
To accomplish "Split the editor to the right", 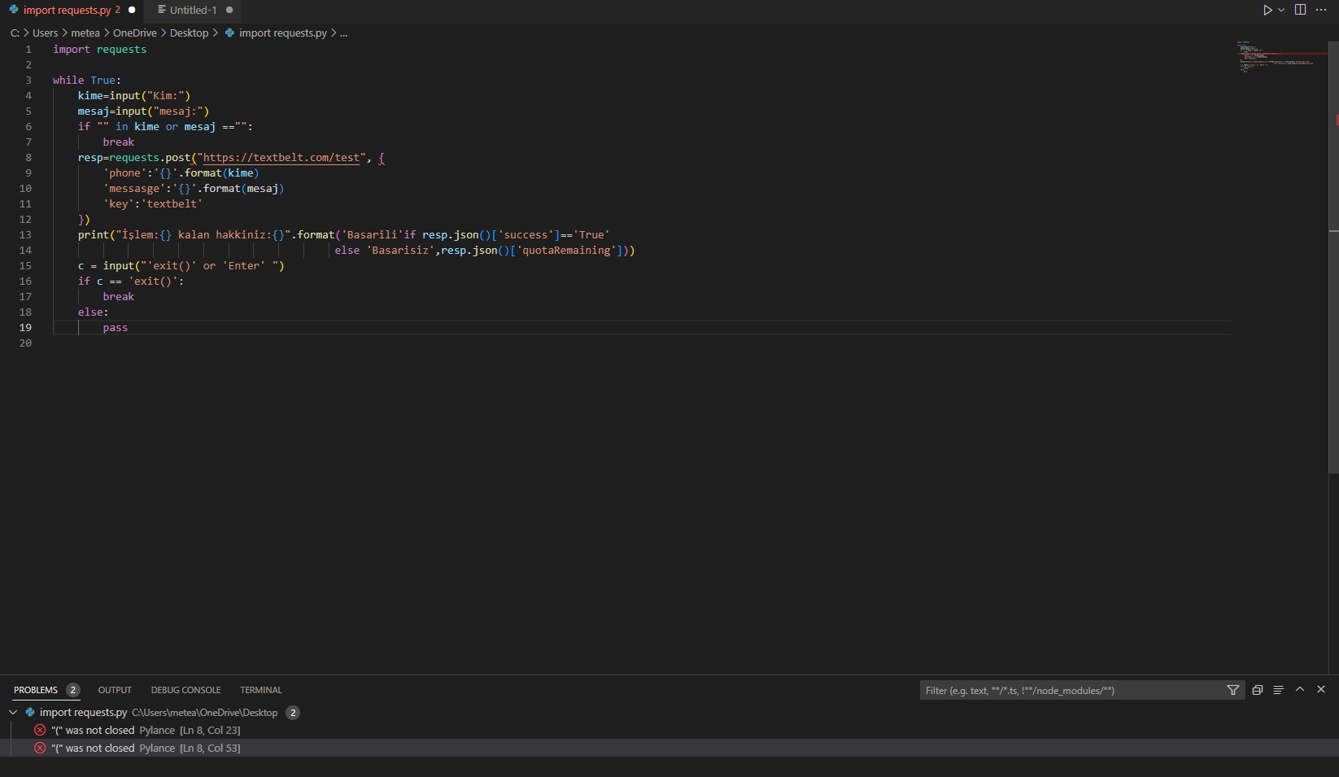I will point(1300,10).
